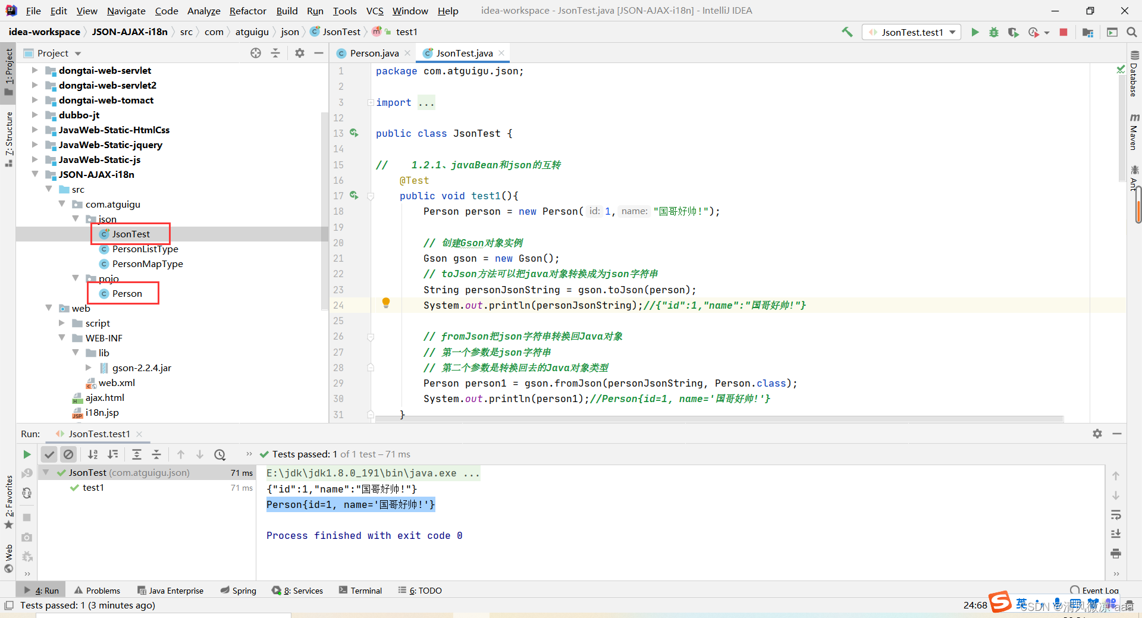Open the Refactor menu

point(247,11)
